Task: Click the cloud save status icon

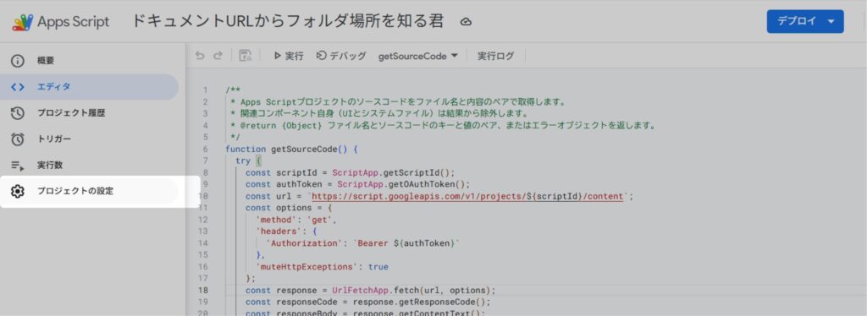Action: point(467,22)
